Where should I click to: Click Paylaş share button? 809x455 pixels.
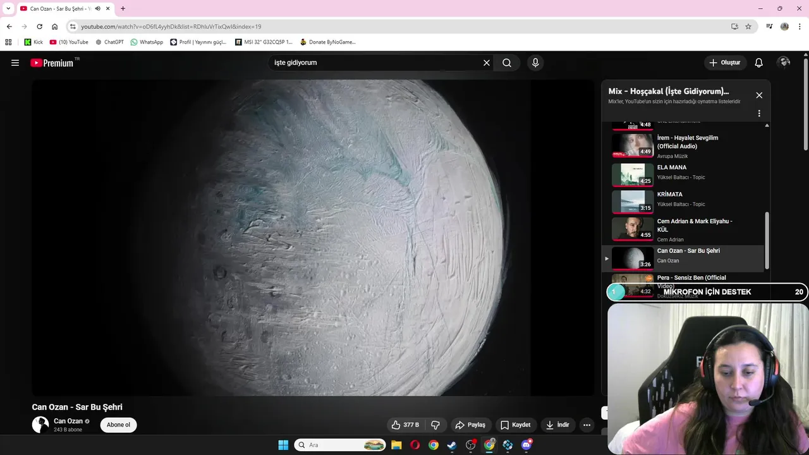(x=470, y=425)
